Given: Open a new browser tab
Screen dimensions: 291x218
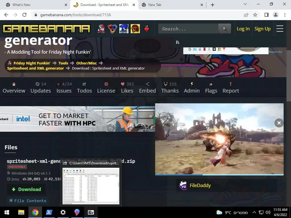Looking at the screenshot, I should click(x=213, y=5).
